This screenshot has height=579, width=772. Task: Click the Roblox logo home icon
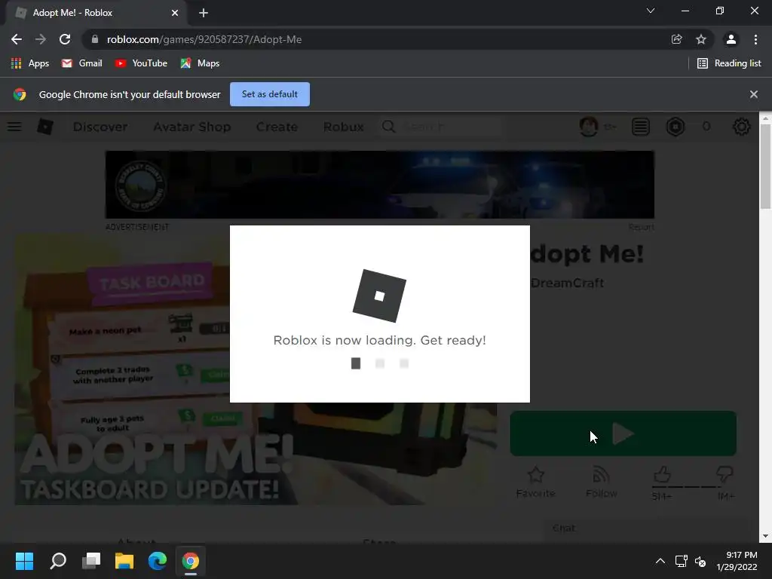[45, 127]
